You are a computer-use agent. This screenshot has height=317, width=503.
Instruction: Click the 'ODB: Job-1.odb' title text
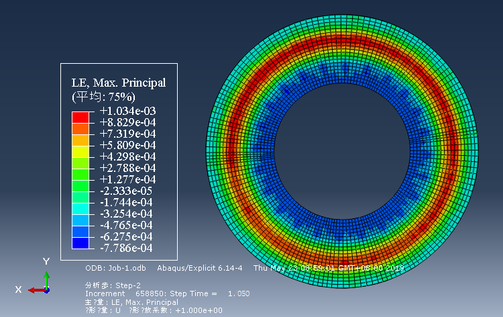(115, 268)
